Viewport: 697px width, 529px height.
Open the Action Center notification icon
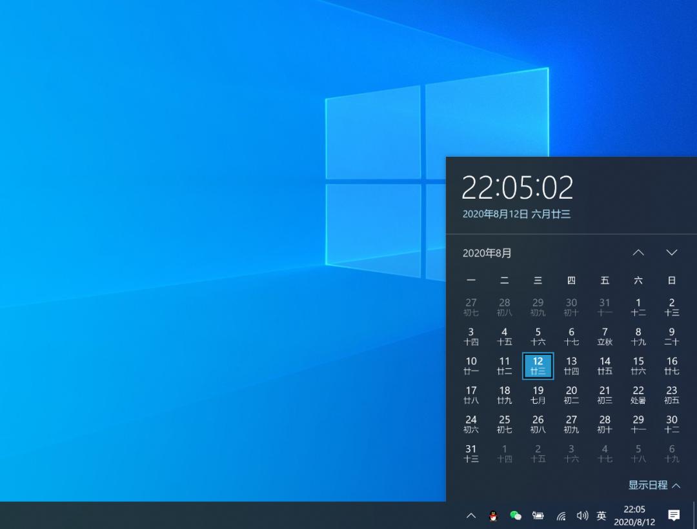[x=675, y=516]
